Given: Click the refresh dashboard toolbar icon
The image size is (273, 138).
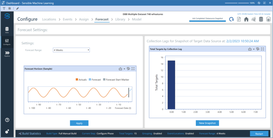Looking at the screenshot, I should pyautogui.click(x=10, y=9).
